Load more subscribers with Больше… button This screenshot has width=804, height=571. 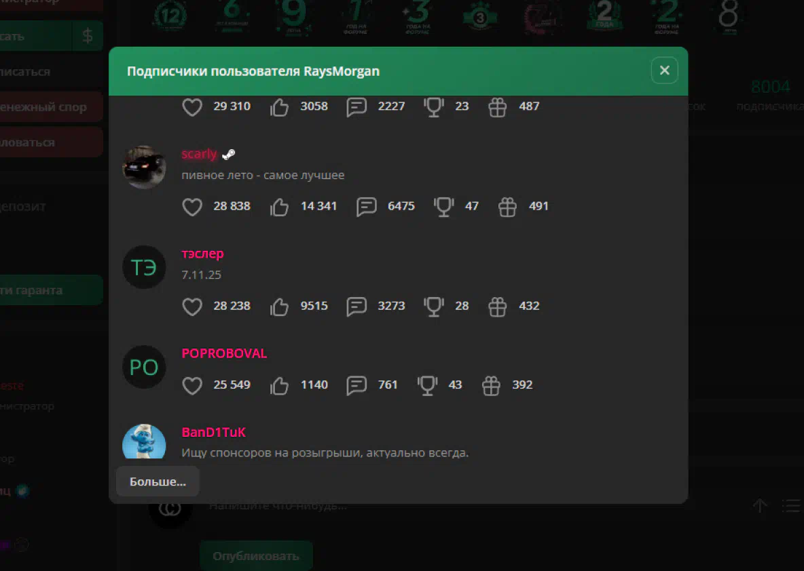tap(158, 481)
